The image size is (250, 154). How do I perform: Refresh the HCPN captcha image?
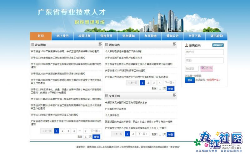click(x=207, y=68)
